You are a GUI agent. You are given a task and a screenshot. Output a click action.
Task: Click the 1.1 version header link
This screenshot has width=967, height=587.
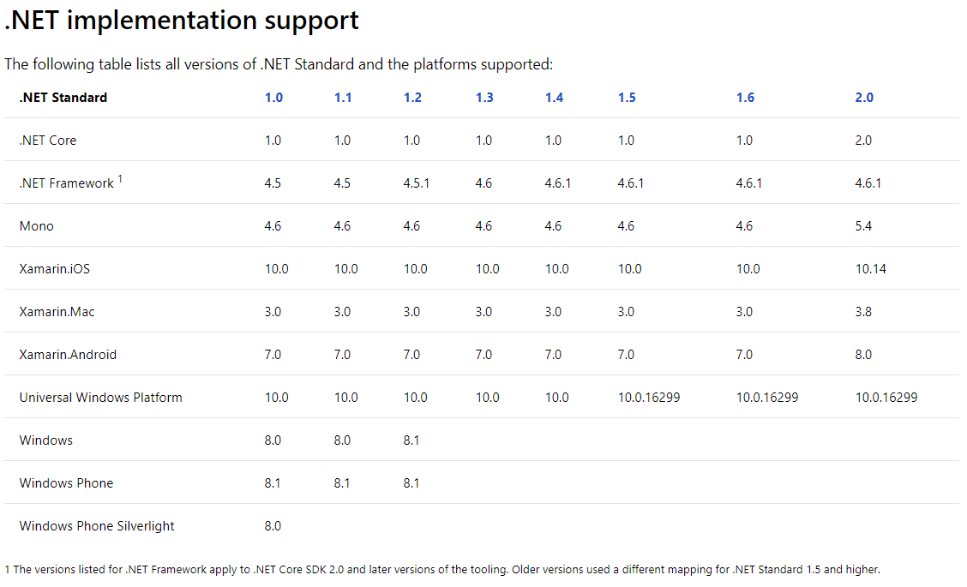pos(343,98)
